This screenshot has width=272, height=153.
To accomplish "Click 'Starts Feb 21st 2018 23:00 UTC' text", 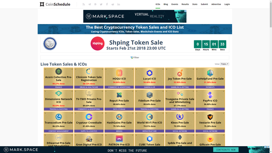I will pos(136,48).
